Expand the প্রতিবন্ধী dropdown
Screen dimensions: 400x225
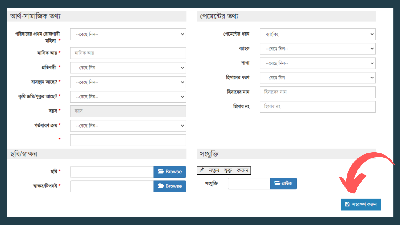point(128,68)
